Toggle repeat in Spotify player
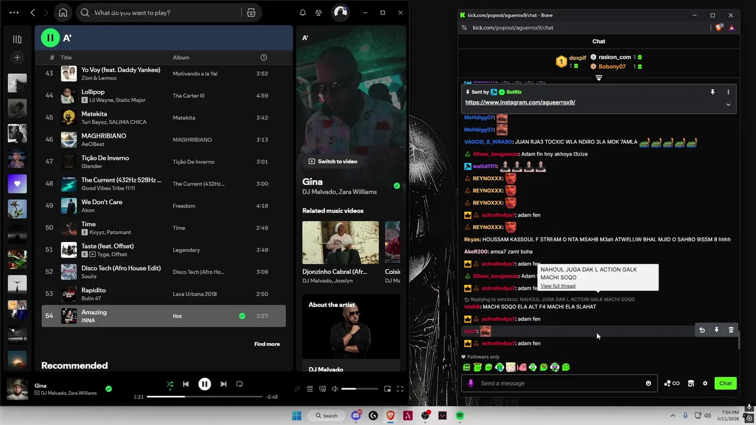This screenshot has height=425, width=756. [239, 384]
